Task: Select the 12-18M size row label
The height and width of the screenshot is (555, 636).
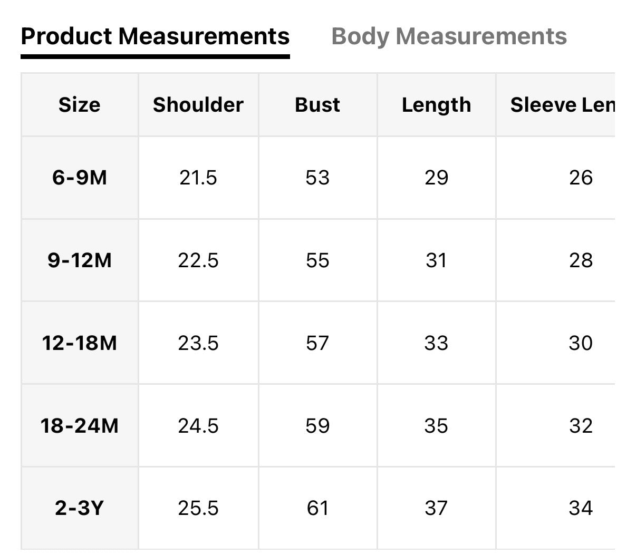Action: pyautogui.click(x=80, y=343)
